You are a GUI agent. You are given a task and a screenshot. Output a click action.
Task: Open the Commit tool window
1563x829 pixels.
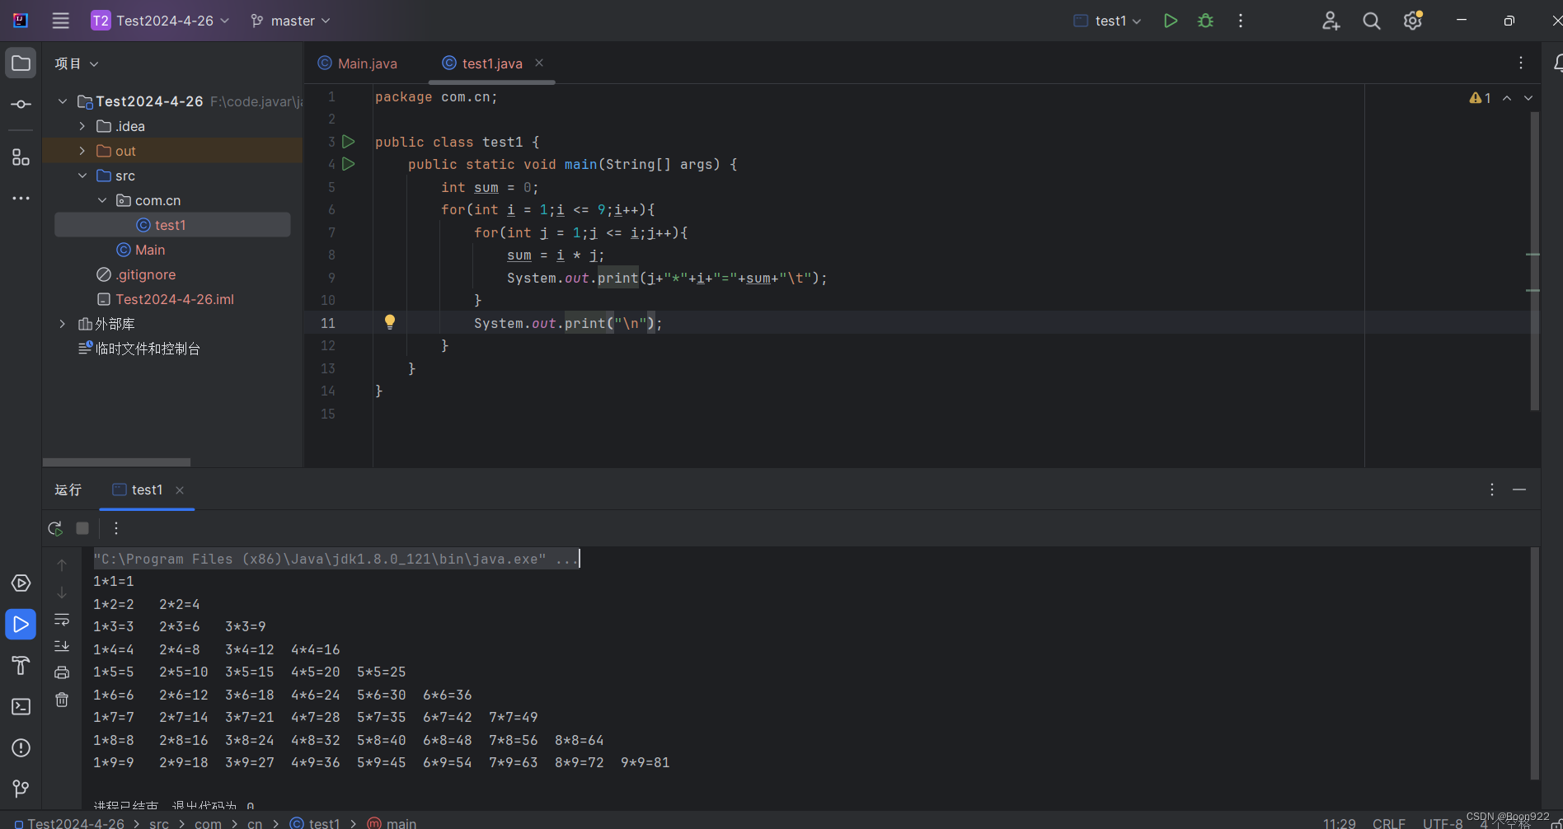click(21, 105)
